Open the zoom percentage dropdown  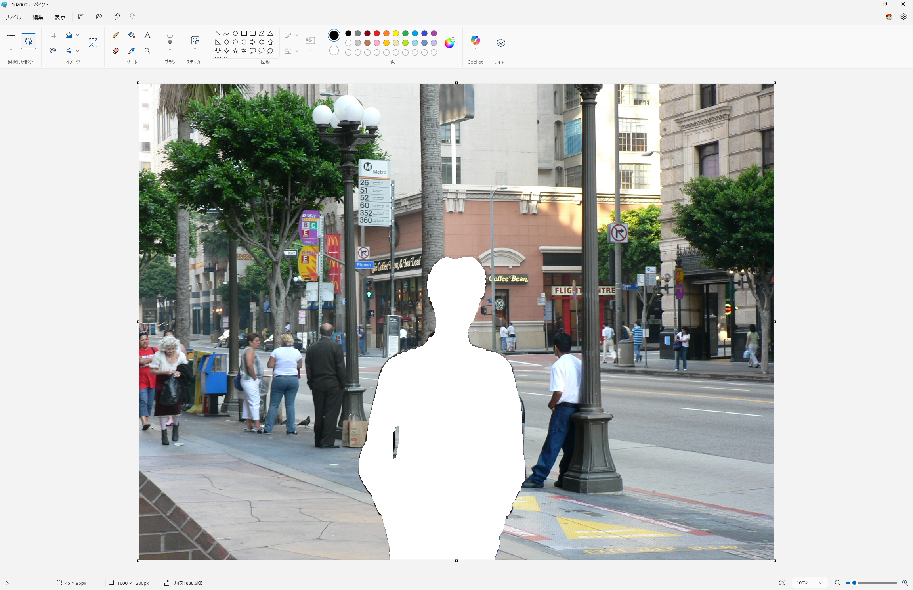click(x=820, y=583)
